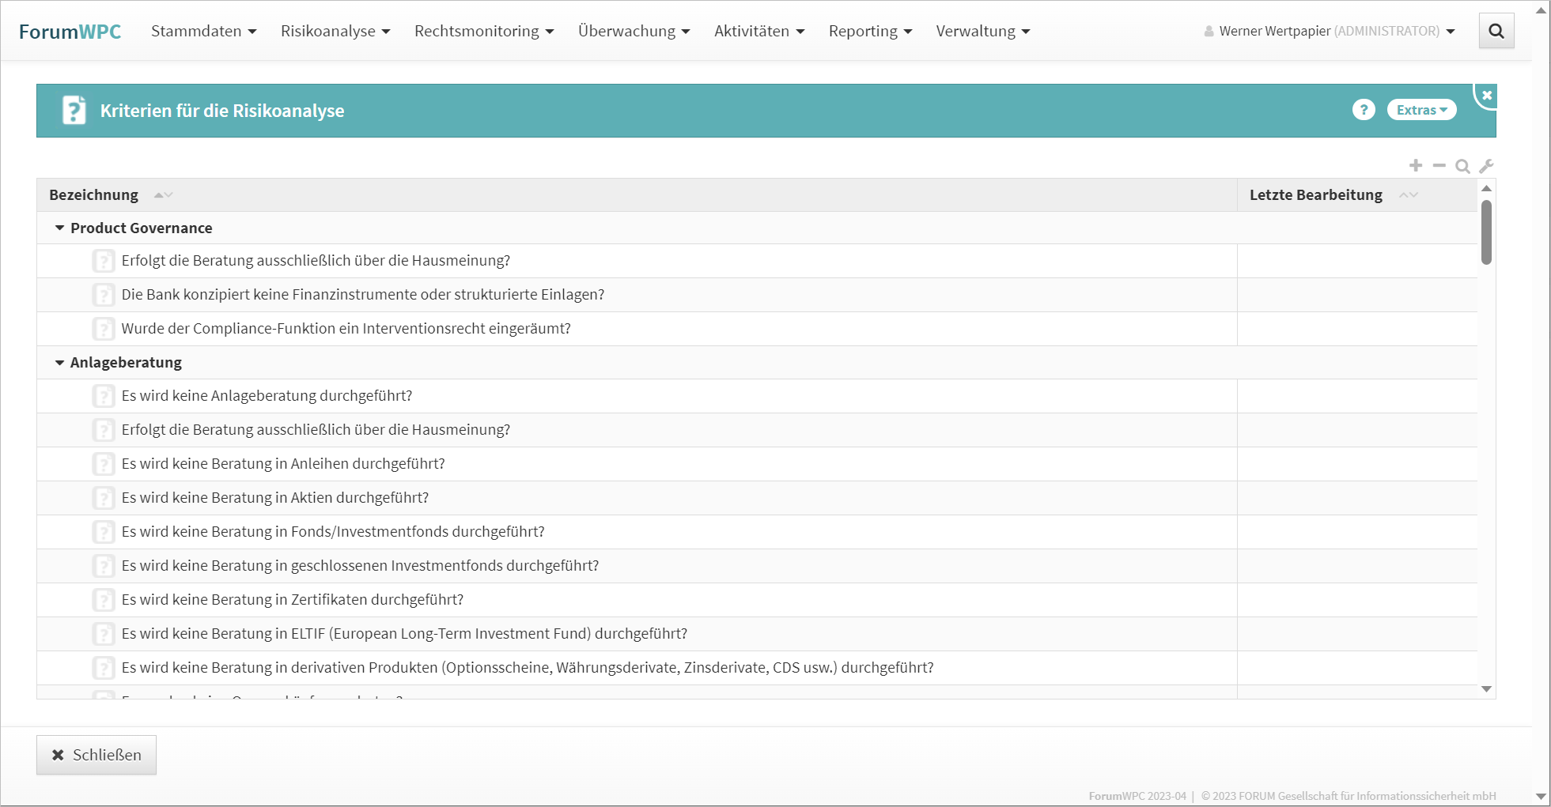Click the help question mark icon
Viewport: 1551px width, 807px height.
[1364, 110]
